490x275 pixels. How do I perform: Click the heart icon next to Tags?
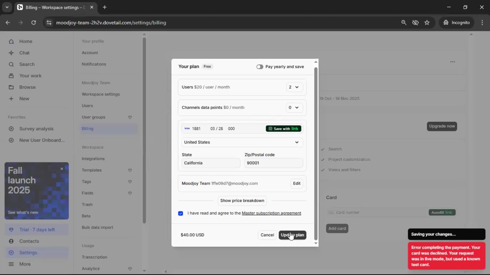point(130,182)
